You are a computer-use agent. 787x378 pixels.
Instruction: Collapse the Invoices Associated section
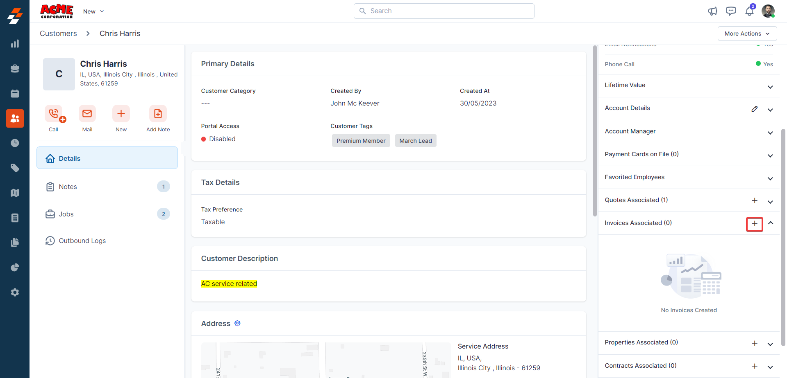[x=770, y=223]
